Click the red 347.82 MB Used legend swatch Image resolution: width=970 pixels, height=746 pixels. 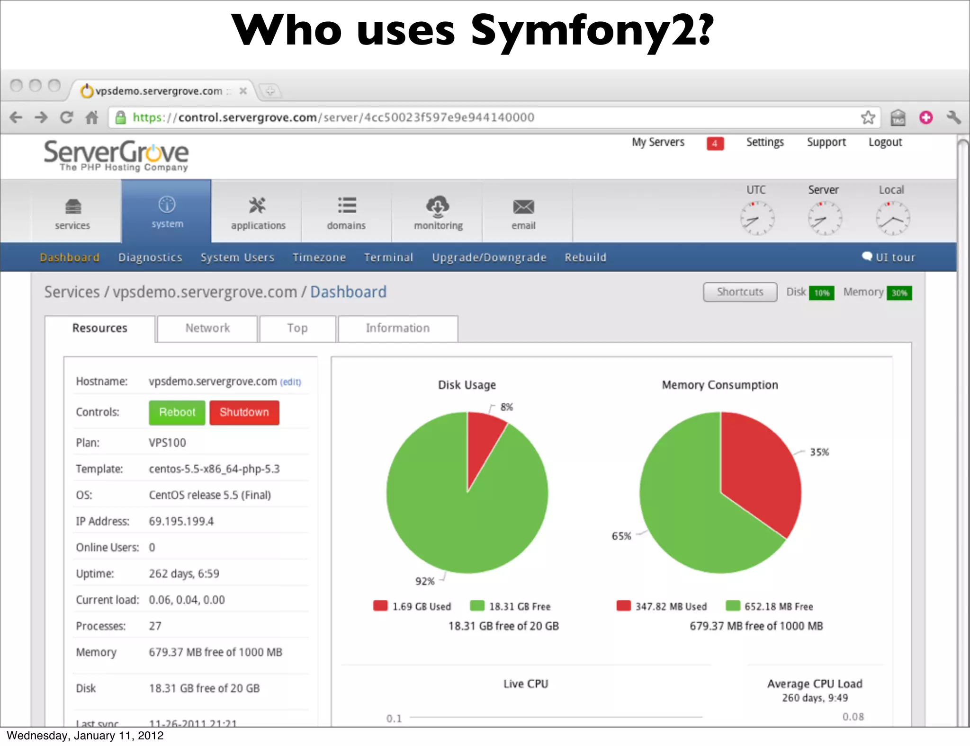tap(623, 606)
